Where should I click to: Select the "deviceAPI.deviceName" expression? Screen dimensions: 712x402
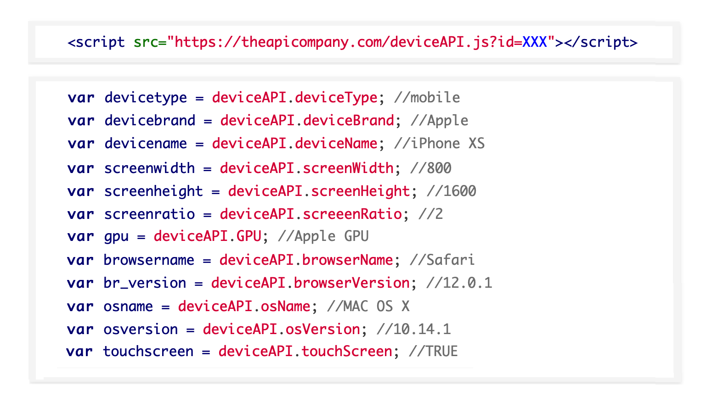[x=294, y=144]
